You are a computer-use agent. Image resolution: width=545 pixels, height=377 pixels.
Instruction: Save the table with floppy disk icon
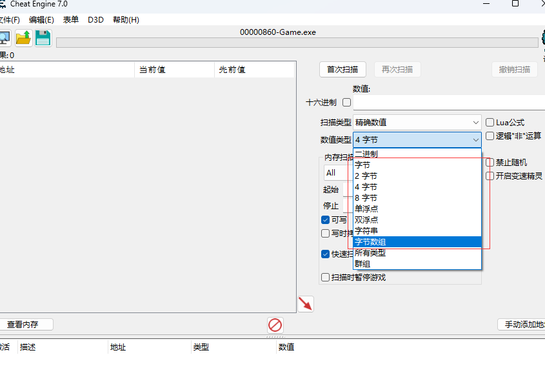43,38
